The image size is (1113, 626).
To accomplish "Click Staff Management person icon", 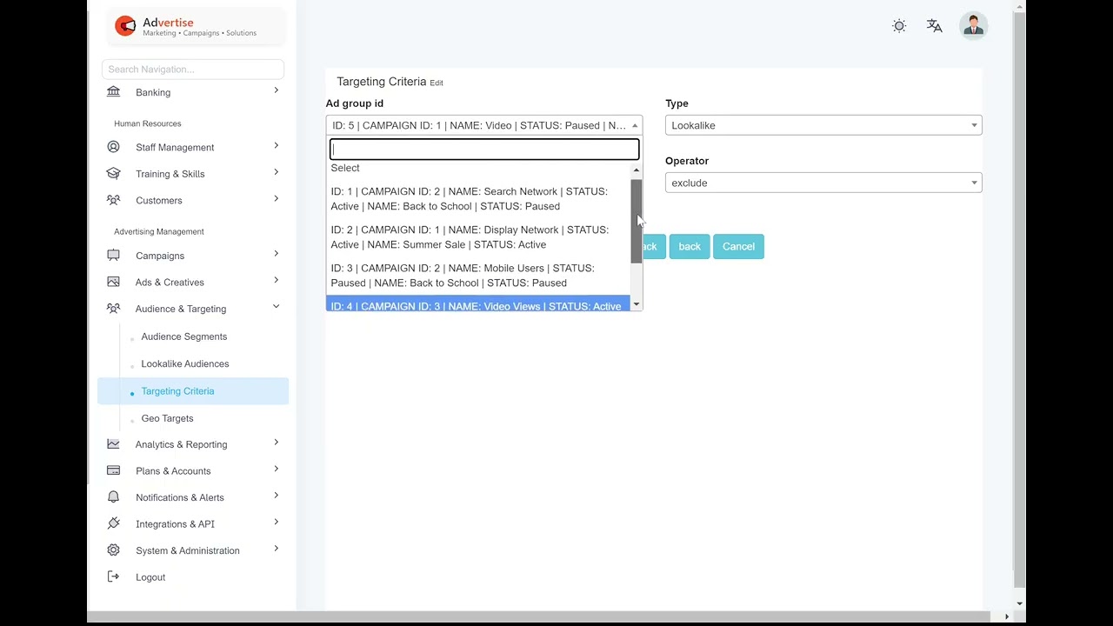I will coord(113,147).
